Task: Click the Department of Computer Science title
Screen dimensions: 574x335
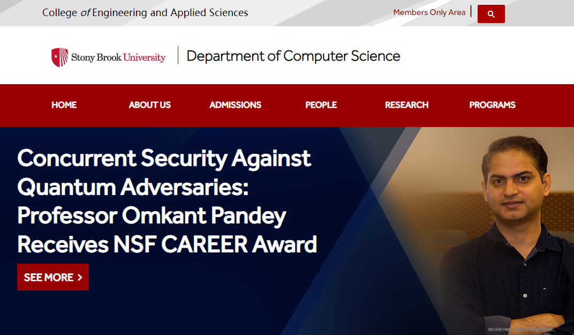Action: pos(293,56)
